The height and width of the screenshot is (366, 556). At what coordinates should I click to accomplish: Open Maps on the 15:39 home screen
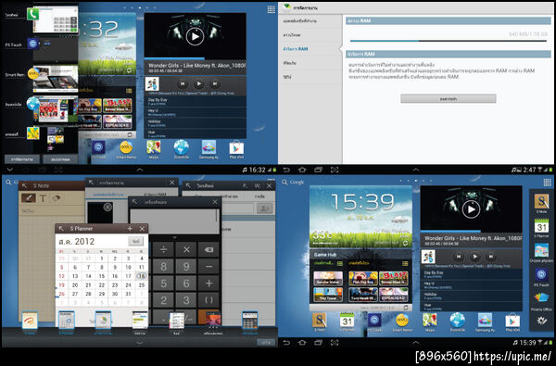(429, 321)
